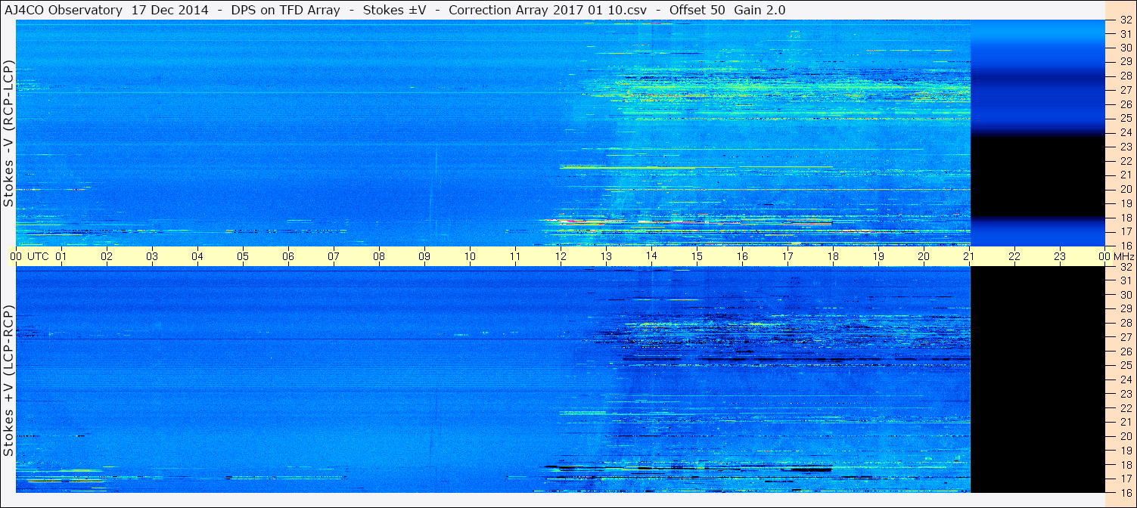1137x508 pixels.
Task: Click the "Gain 2.0" title text
Action: coord(760,11)
